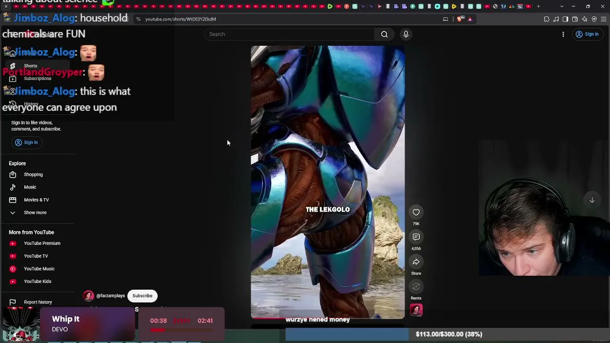Share this Short using the arrow icon
The image size is (610, 343).
[x=416, y=262]
